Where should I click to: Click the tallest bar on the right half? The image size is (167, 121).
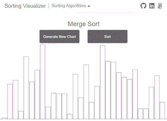pos(103,82)
